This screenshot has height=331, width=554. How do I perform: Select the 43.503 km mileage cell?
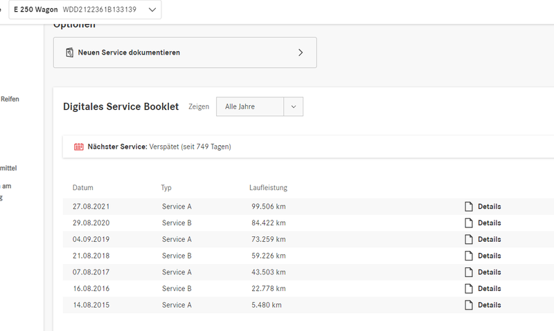click(x=269, y=272)
